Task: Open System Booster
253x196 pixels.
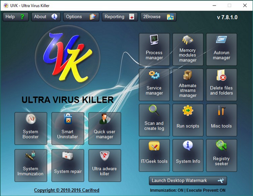Action: click(x=31, y=128)
